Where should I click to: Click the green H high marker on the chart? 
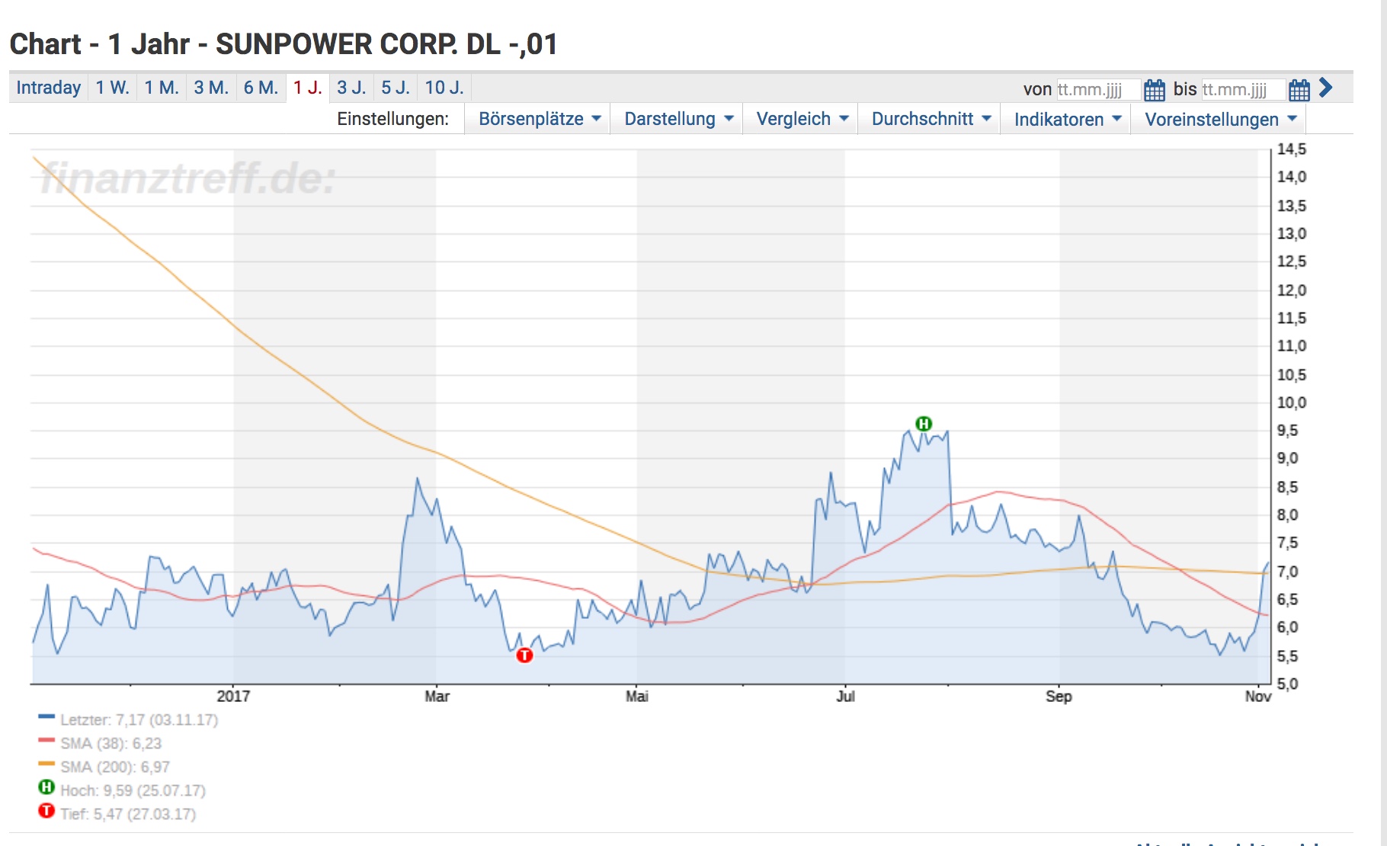[924, 424]
